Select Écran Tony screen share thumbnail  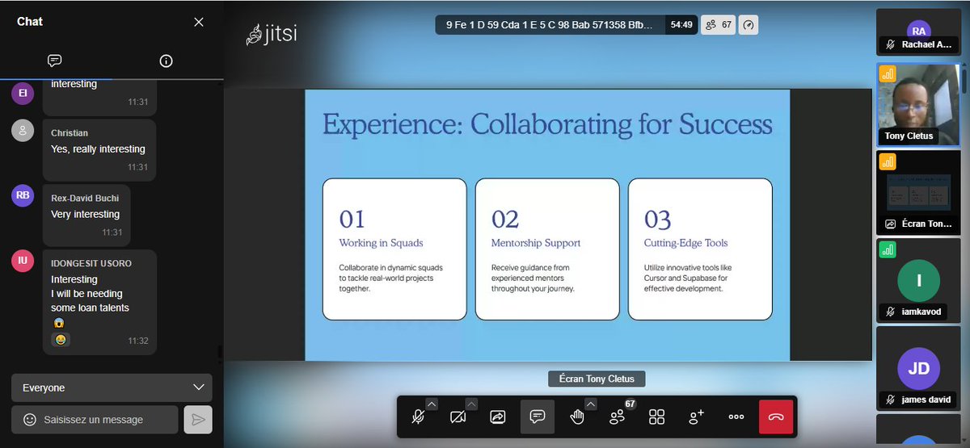tap(918, 192)
